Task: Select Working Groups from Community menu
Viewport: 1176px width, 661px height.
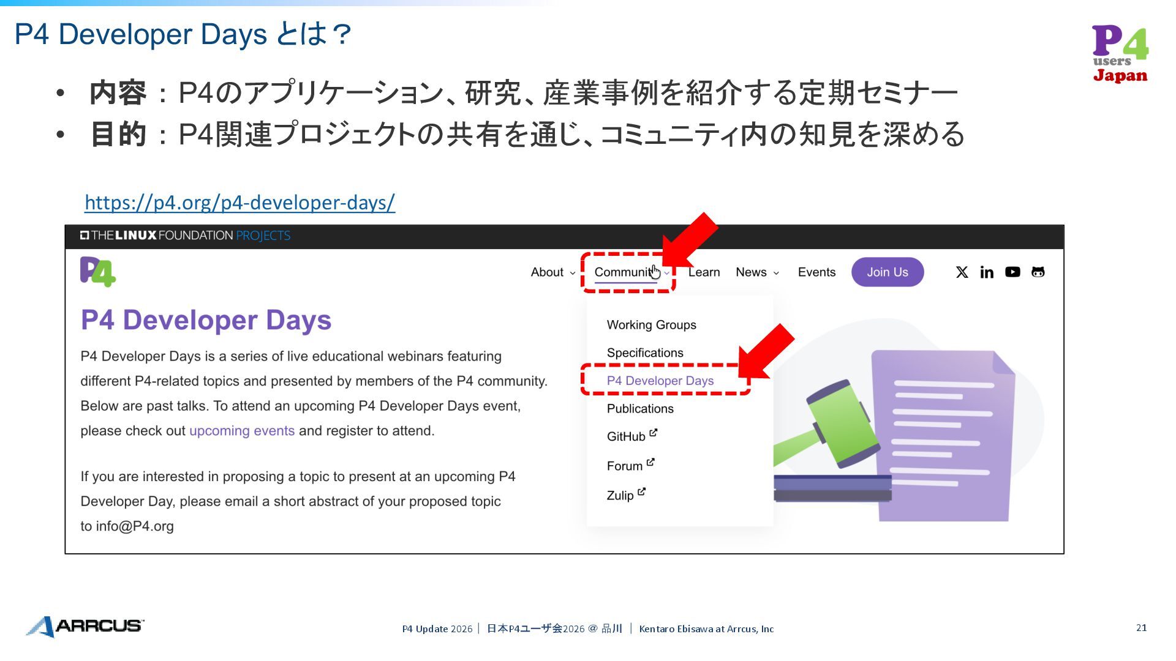Action: click(x=651, y=325)
